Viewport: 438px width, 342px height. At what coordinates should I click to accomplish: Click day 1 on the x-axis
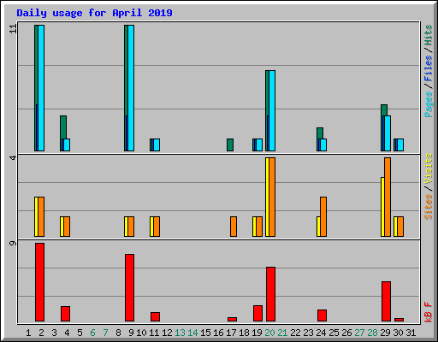(28, 333)
